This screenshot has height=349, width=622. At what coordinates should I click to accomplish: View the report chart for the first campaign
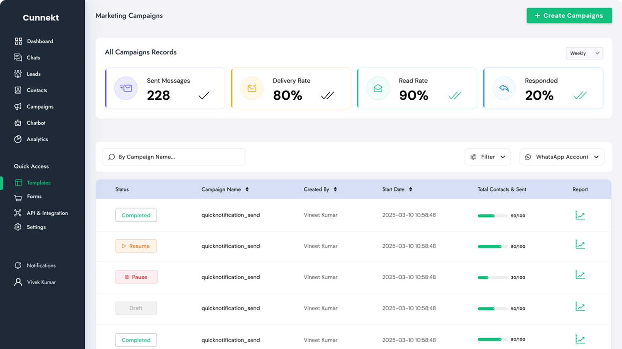pyautogui.click(x=580, y=215)
